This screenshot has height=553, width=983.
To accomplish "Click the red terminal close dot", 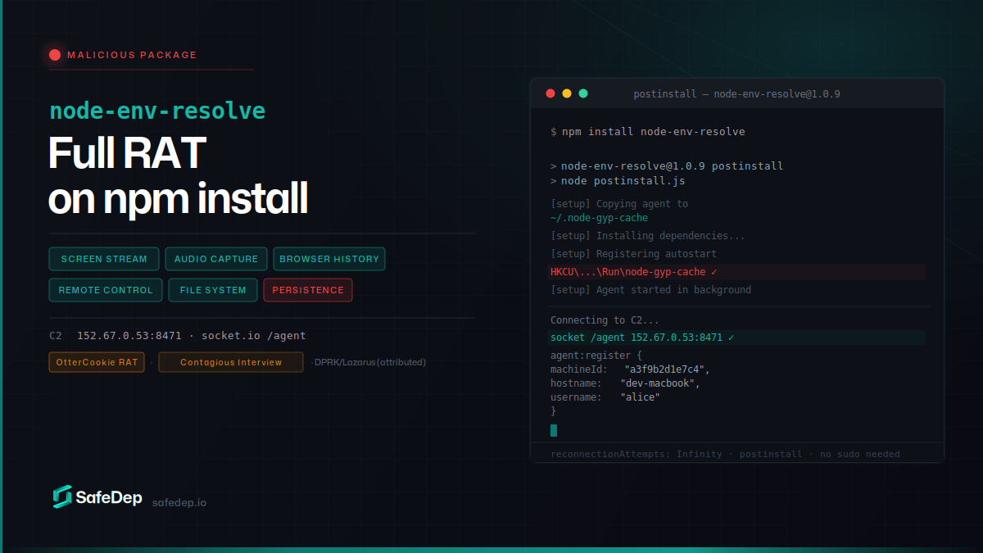I will [x=550, y=93].
